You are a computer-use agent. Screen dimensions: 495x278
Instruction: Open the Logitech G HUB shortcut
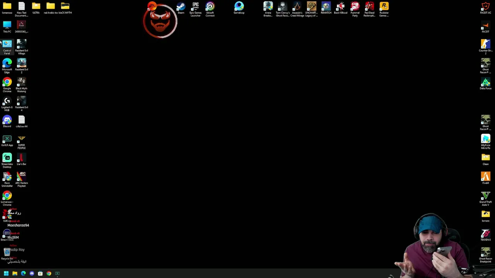point(7,104)
